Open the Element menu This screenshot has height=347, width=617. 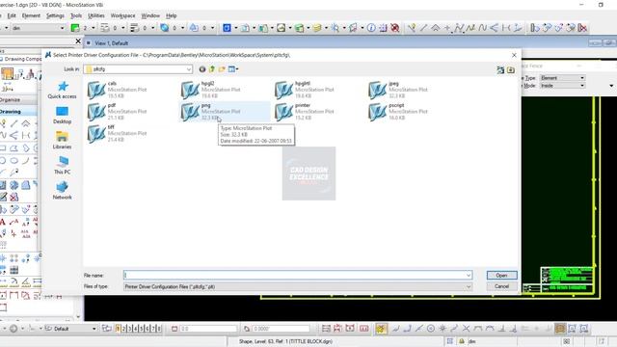[31, 15]
